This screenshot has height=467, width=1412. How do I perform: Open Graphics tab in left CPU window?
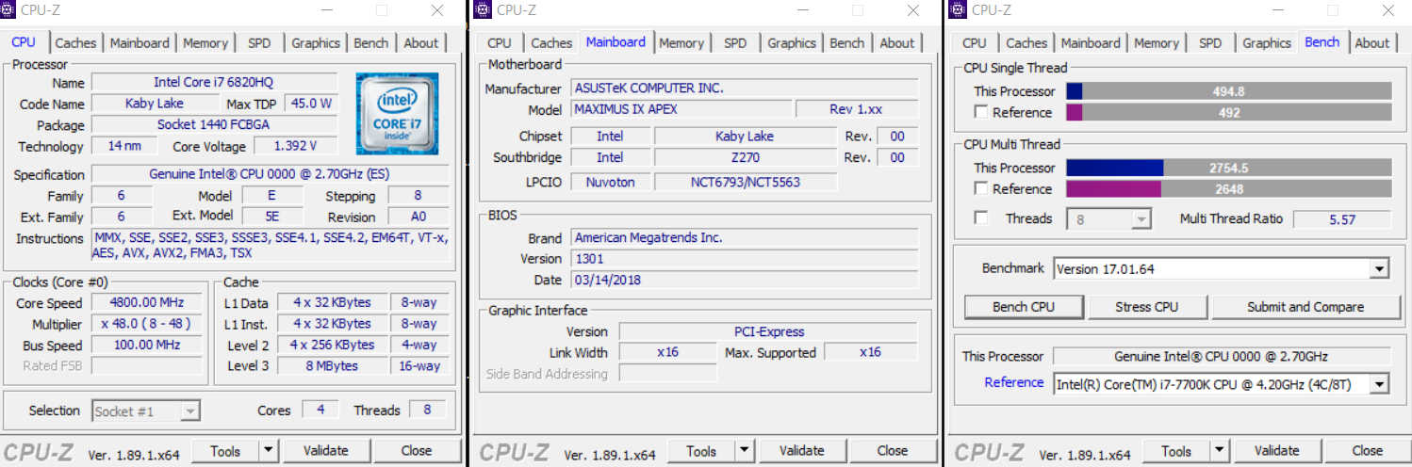click(316, 43)
